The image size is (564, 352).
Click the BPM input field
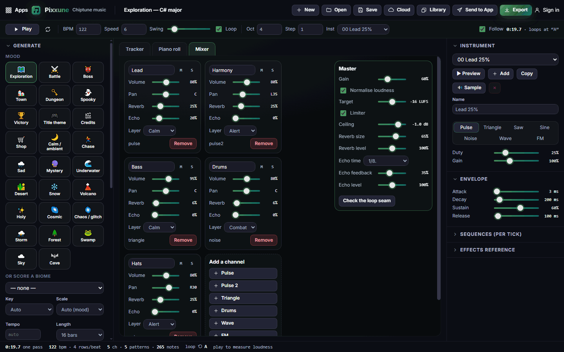click(88, 29)
